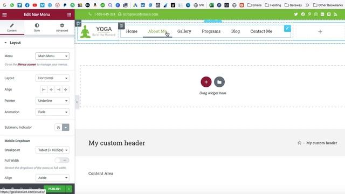Open the Excel bookmark icon

pos(211,5)
